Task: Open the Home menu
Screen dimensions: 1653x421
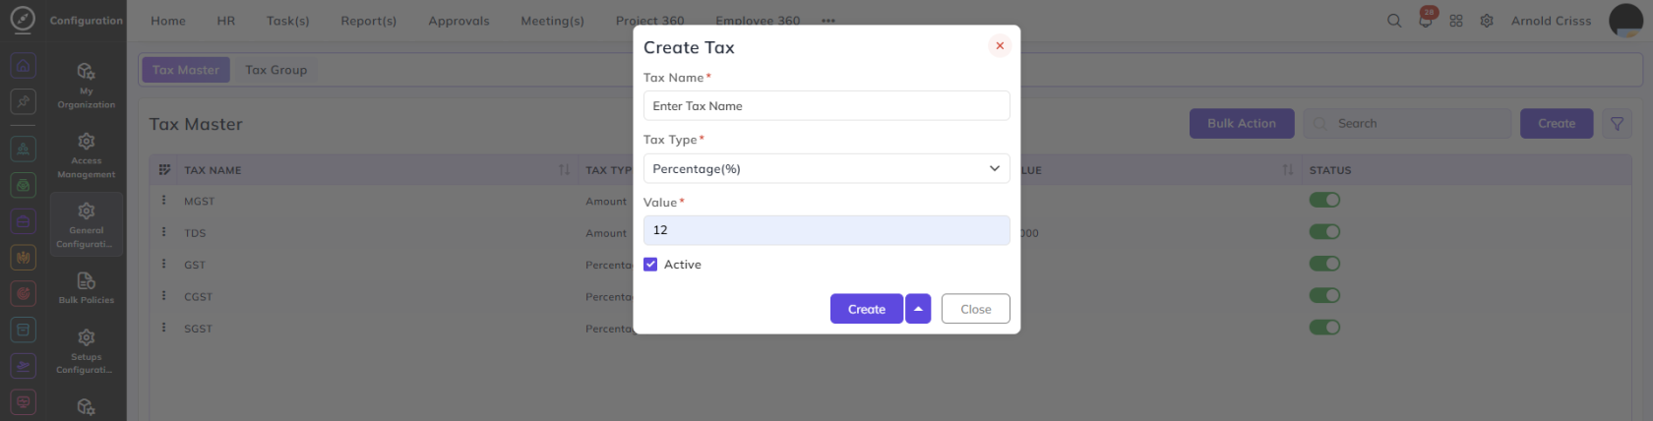Action: tap(168, 21)
